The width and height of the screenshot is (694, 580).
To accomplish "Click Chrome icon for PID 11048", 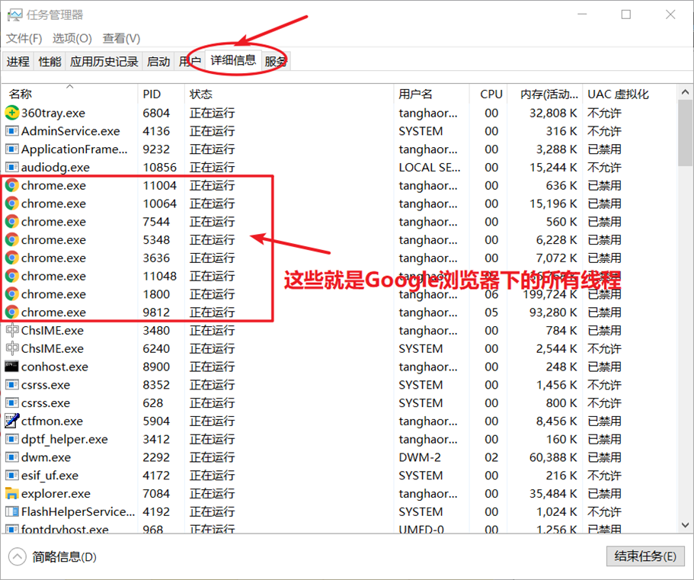I will tap(12, 276).
